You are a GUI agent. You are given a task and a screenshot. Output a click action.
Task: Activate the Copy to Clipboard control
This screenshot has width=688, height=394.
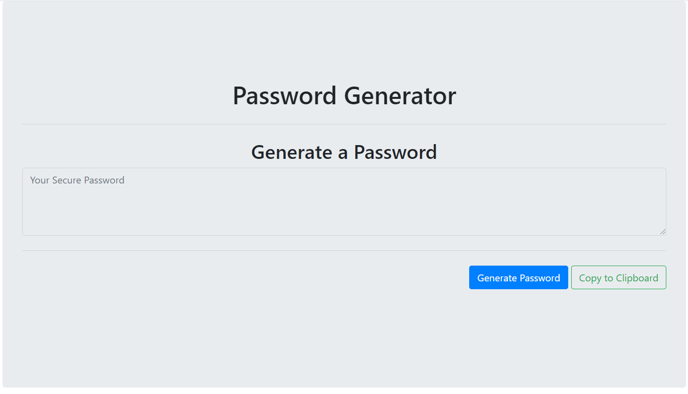point(619,277)
